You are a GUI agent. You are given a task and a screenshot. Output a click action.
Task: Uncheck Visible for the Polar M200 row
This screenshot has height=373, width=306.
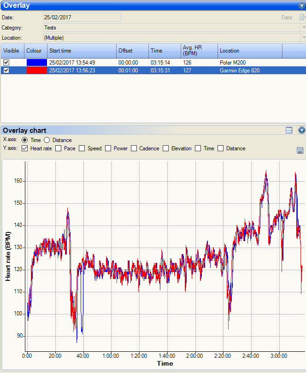(x=6, y=62)
